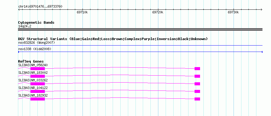Select the chr14:69701476..69733760 coordinate label

coord(40,7)
